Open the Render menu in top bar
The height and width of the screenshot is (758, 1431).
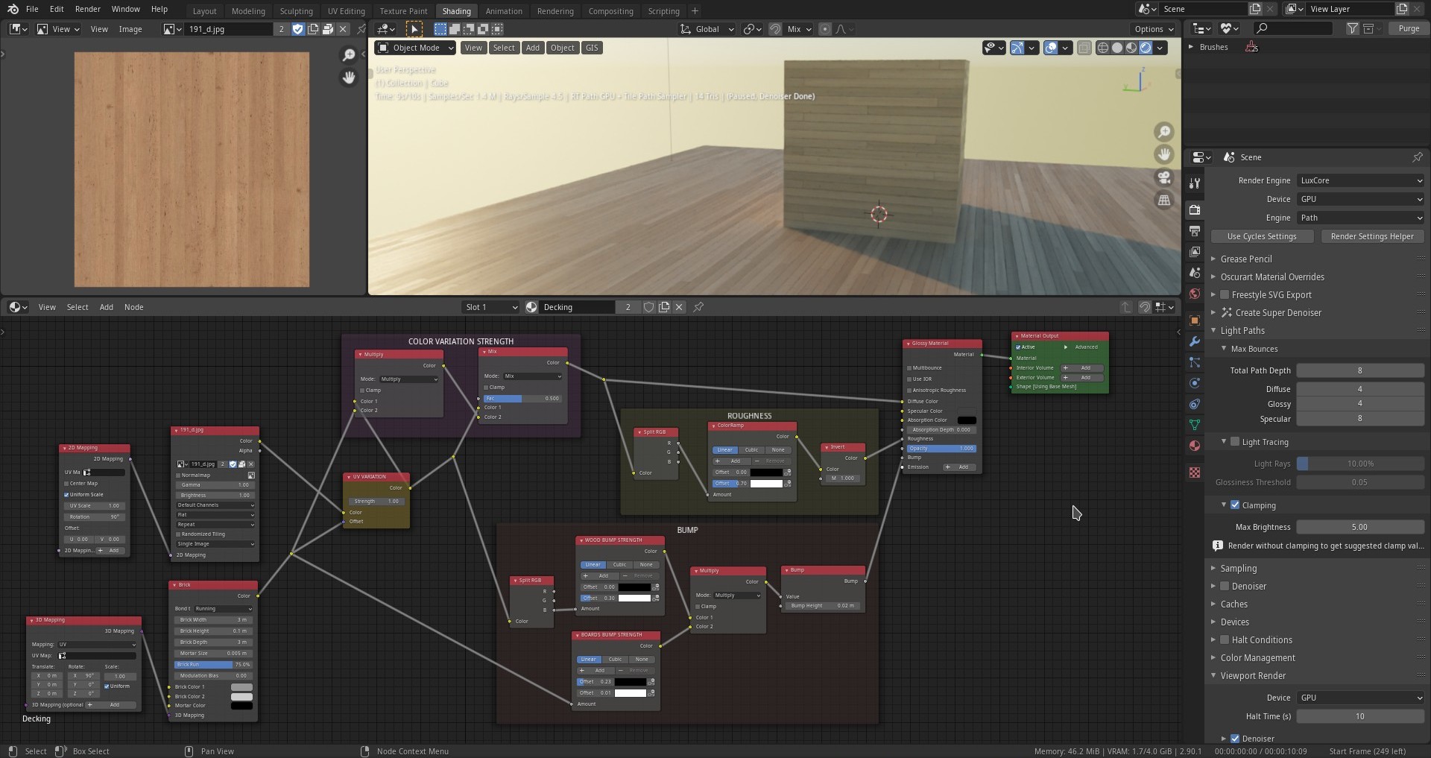pos(88,9)
